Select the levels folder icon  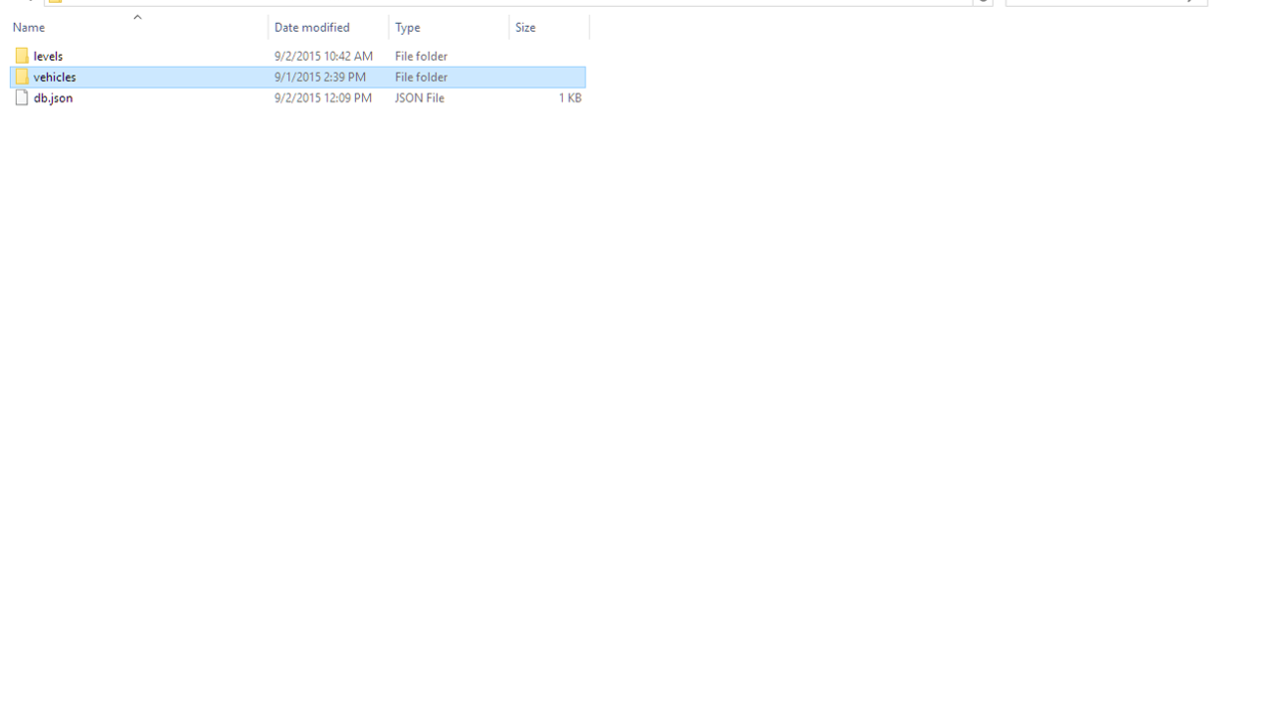[x=22, y=56]
